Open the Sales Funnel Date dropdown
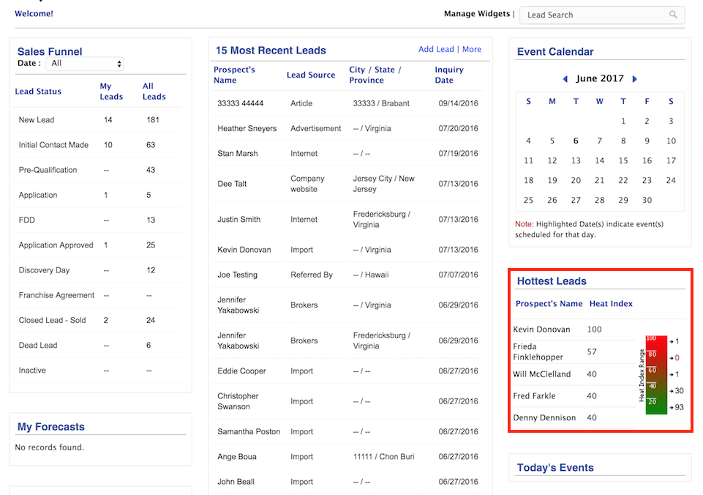703x495 pixels. tap(85, 64)
